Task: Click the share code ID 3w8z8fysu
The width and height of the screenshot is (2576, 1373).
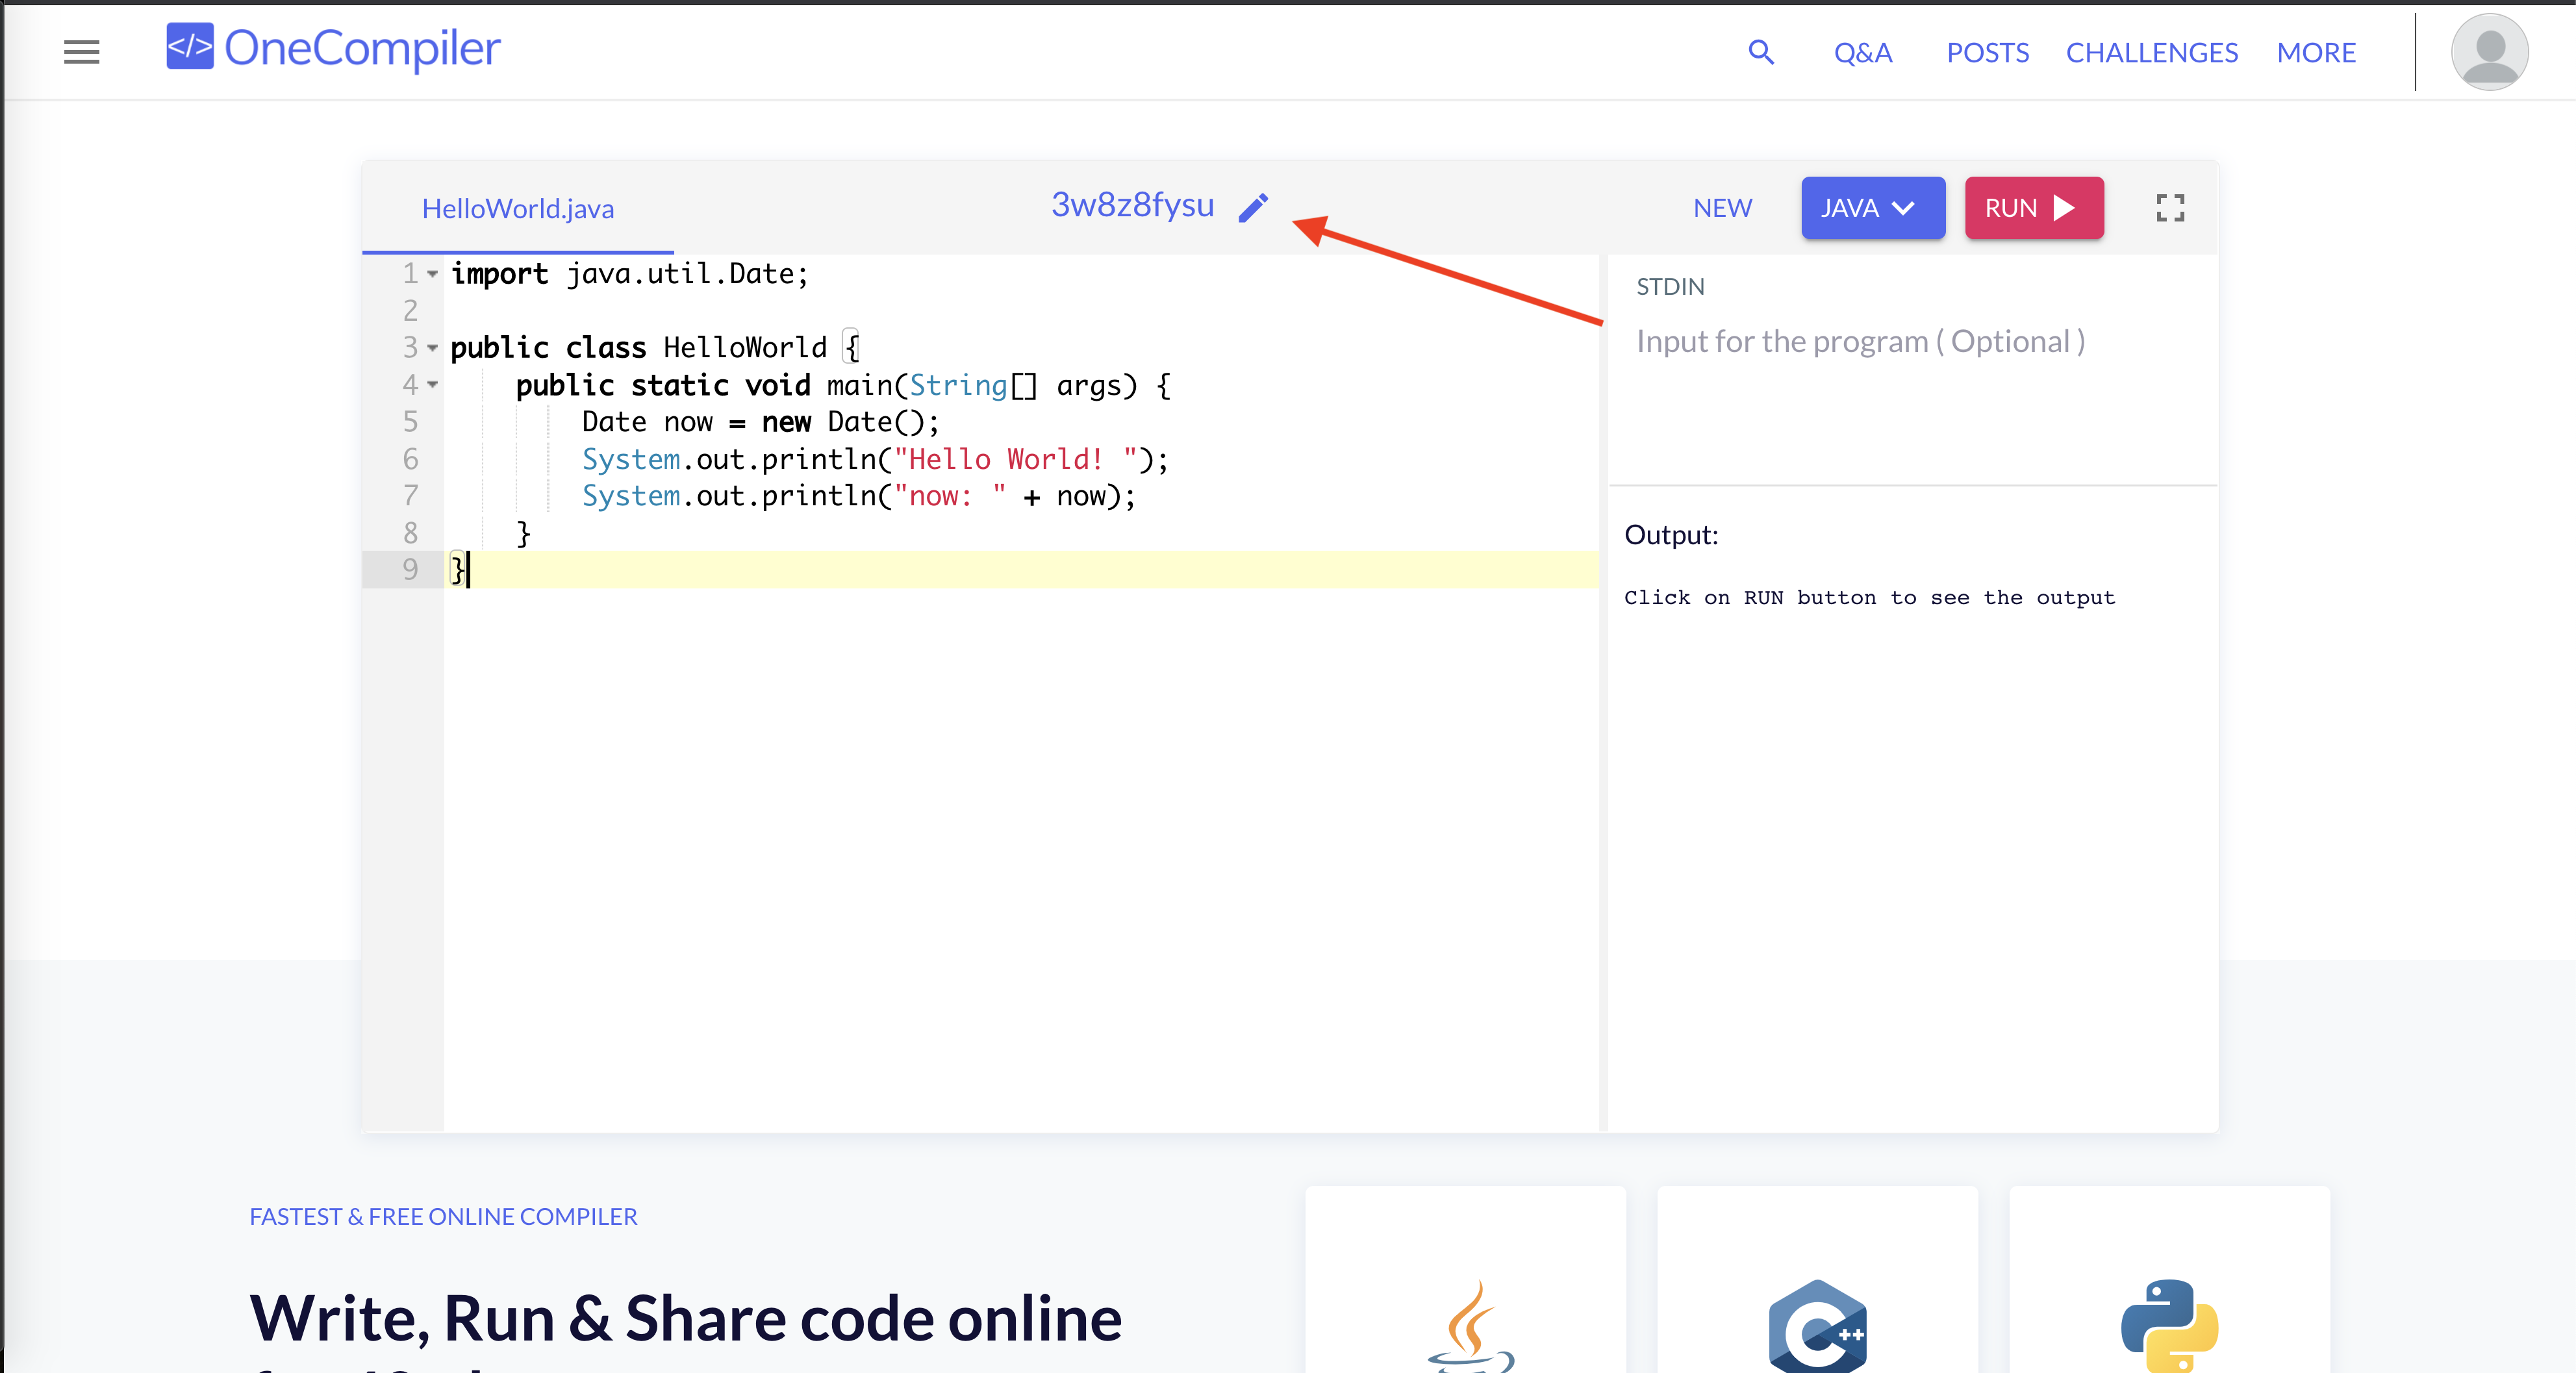Action: pyautogui.click(x=1133, y=206)
